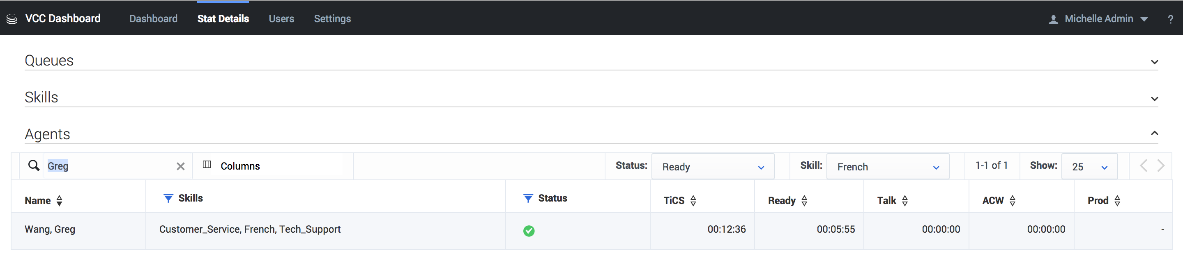Screen dimensions: 1183x272
Task: Sort agents by Name column
Action: pos(59,201)
